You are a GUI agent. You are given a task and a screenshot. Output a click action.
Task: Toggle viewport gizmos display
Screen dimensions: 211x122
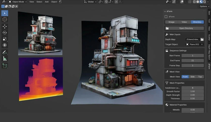coord(174,2)
